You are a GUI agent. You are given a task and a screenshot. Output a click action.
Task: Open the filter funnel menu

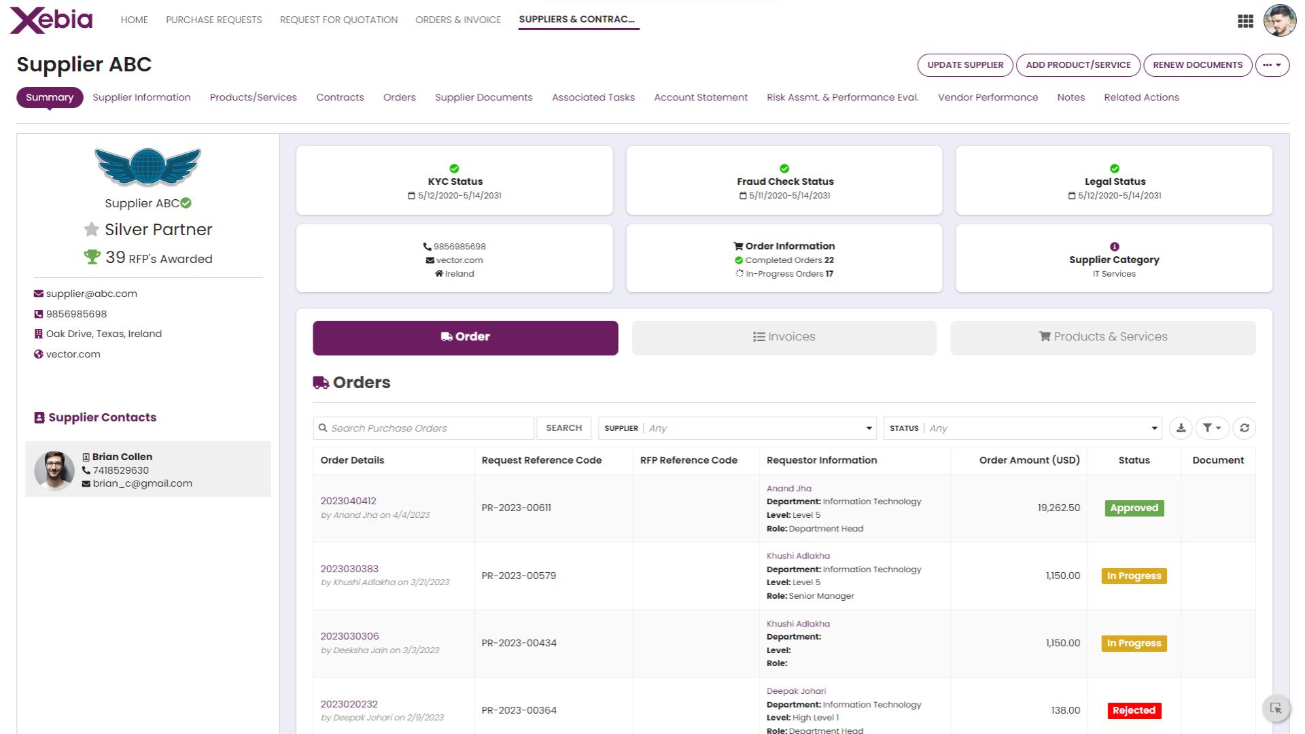point(1212,428)
